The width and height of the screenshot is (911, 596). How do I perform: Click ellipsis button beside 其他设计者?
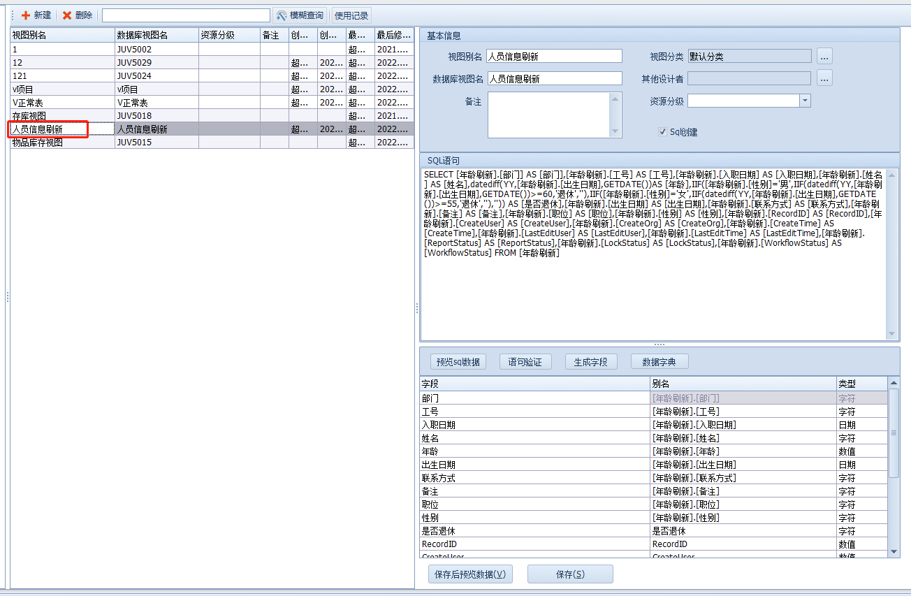coord(824,78)
